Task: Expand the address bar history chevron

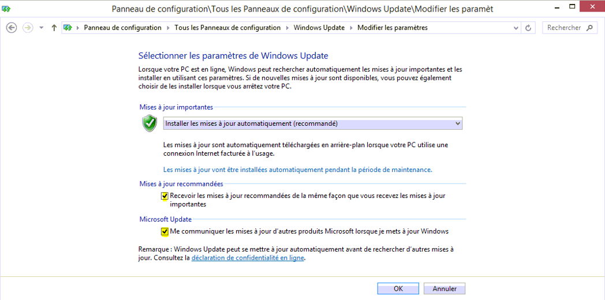Action: pyautogui.click(x=516, y=28)
